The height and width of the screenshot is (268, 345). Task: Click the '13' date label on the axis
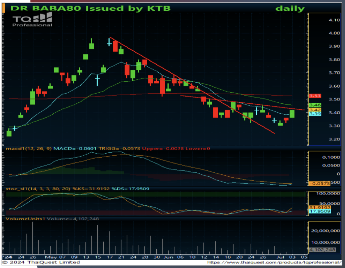click(x=86, y=257)
